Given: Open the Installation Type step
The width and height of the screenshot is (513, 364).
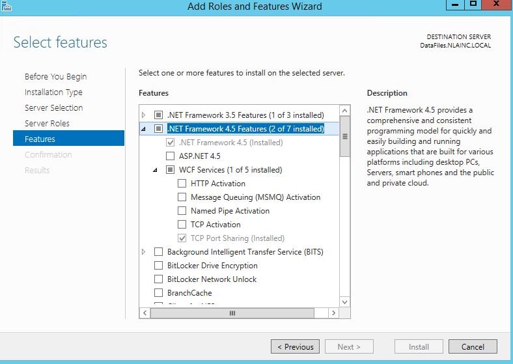Looking at the screenshot, I should pos(53,92).
